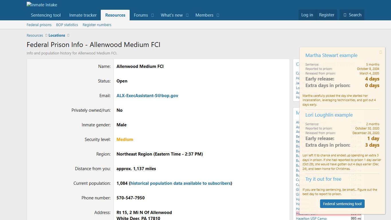Switch to the Inmate tracker tab
Viewport: 391px width, 220px height.
tap(83, 15)
